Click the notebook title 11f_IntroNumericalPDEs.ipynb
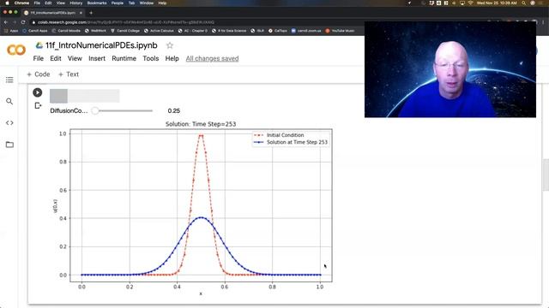The width and height of the screenshot is (549, 308). [x=101, y=45]
